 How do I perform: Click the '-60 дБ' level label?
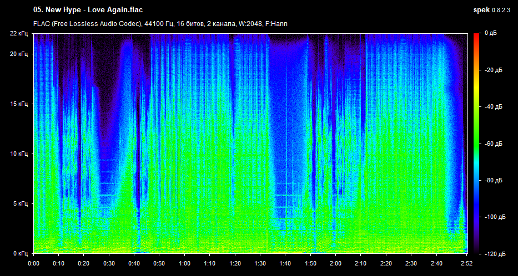click(x=492, y=144)
